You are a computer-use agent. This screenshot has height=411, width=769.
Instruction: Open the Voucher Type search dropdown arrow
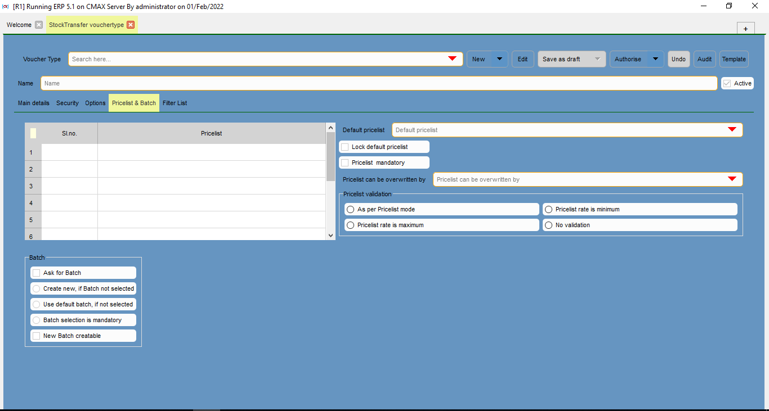click(x=451, y=58)
